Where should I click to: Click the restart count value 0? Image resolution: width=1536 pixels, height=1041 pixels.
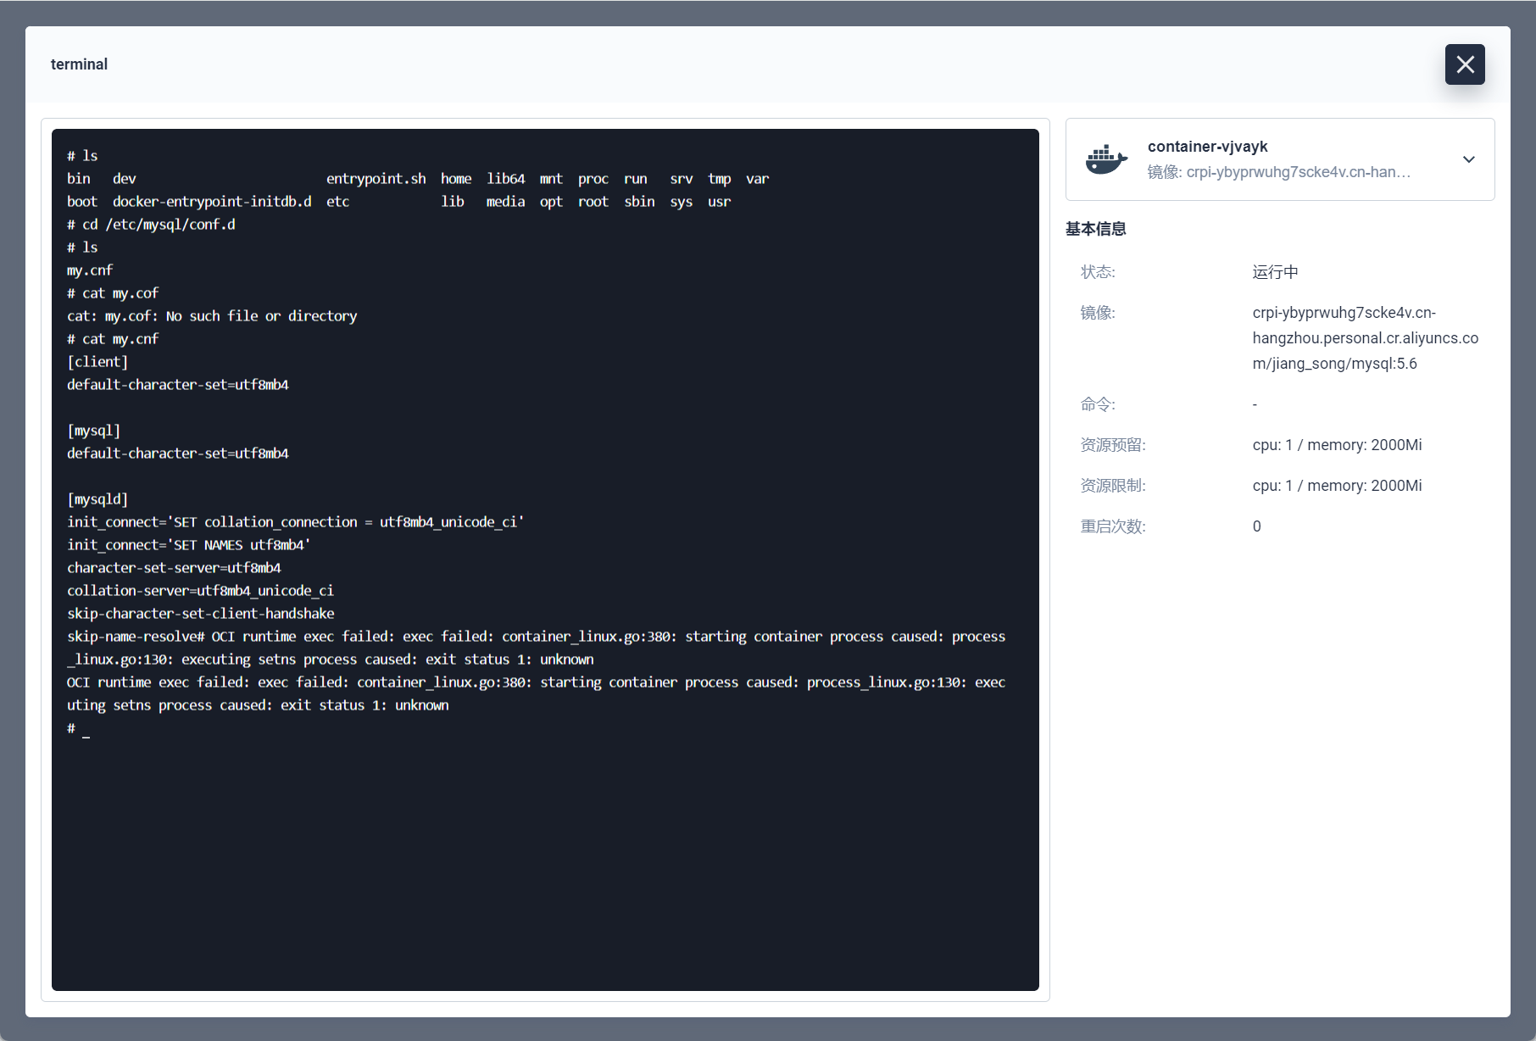[x=1256, y=526]
